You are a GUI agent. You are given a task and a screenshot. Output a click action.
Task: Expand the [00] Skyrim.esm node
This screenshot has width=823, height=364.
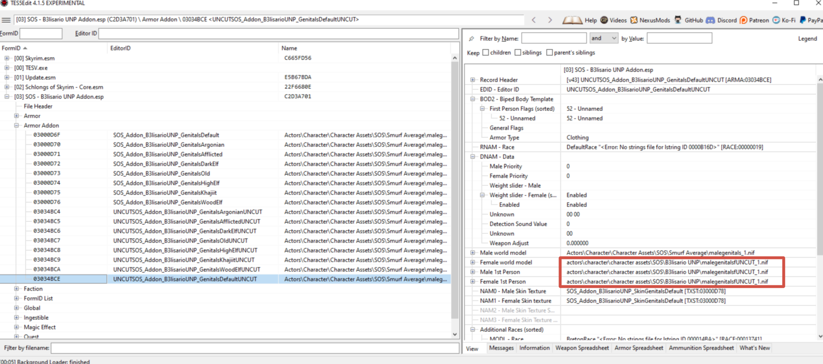[x=7, y=58]
